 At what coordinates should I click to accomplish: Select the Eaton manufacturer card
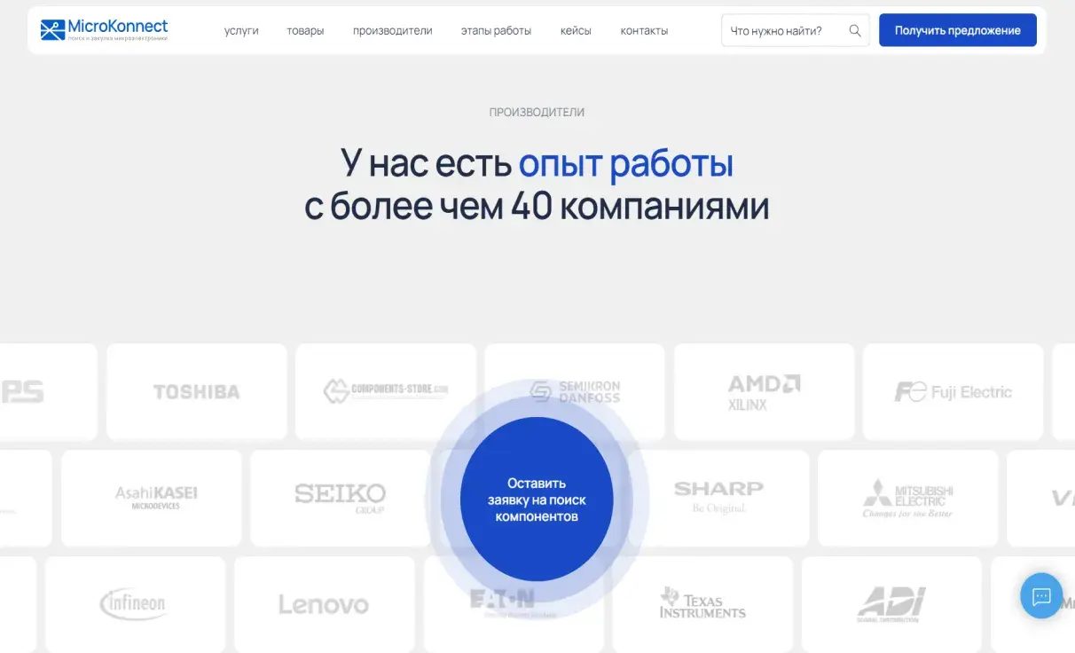click(x=513, y=604)
